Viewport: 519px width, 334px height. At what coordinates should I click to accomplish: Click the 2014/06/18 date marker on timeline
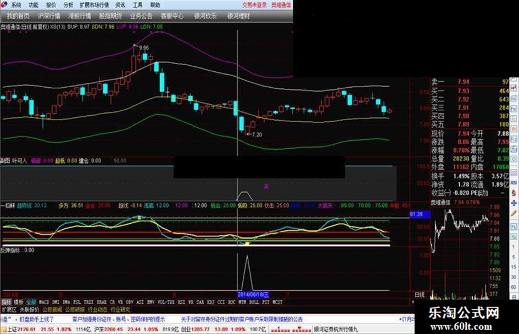tap(253, 295)
